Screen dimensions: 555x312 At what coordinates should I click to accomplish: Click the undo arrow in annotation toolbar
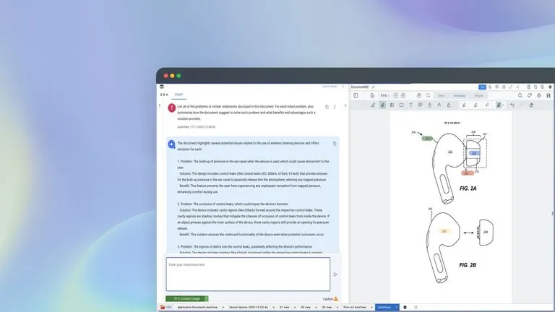(512, 105)
